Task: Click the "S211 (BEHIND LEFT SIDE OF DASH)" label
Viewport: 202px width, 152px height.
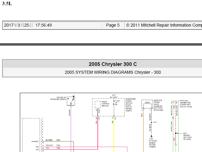Action: click(x=187, y=136)
